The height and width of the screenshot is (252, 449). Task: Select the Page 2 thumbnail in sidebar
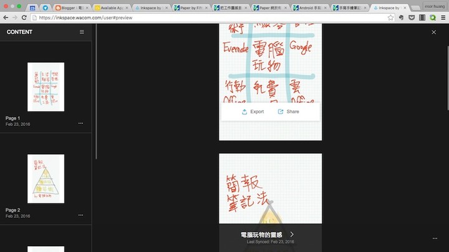tap(46, 179)
